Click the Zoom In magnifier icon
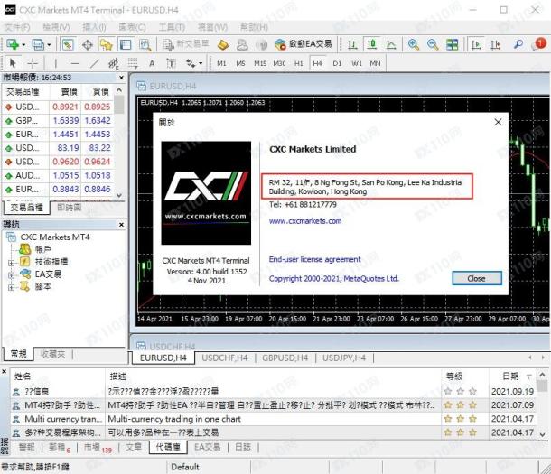 414,44
